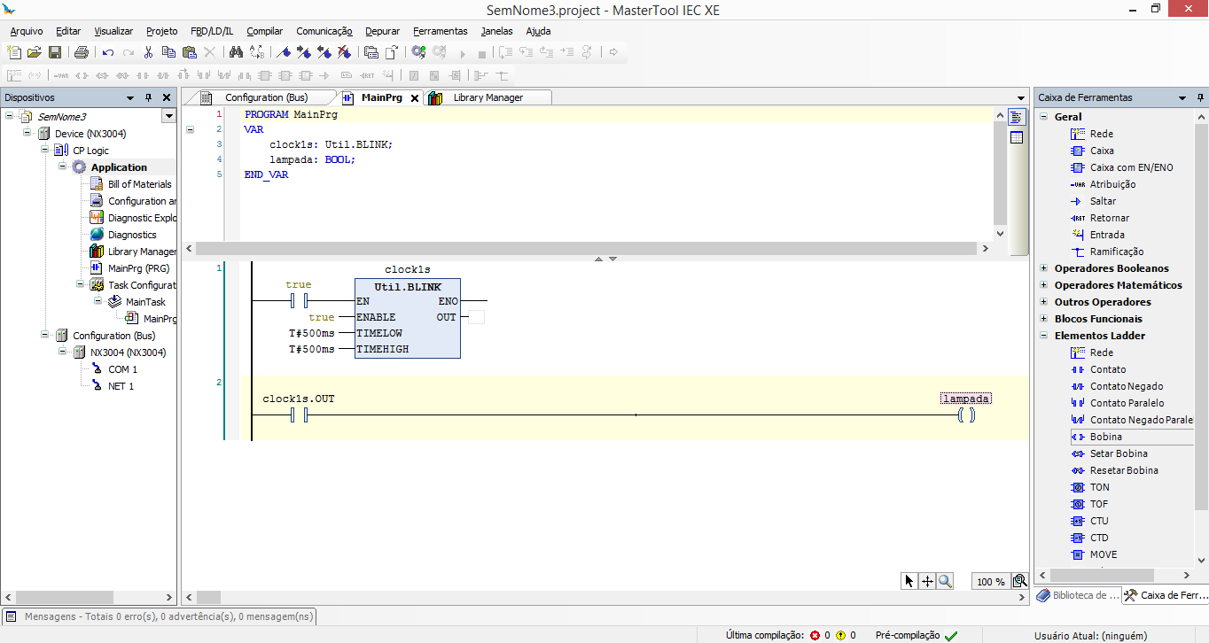This screenshot has height=643, width=1209.
Task: Choose the Setar Bobina element
Action: click(1118, 453)
